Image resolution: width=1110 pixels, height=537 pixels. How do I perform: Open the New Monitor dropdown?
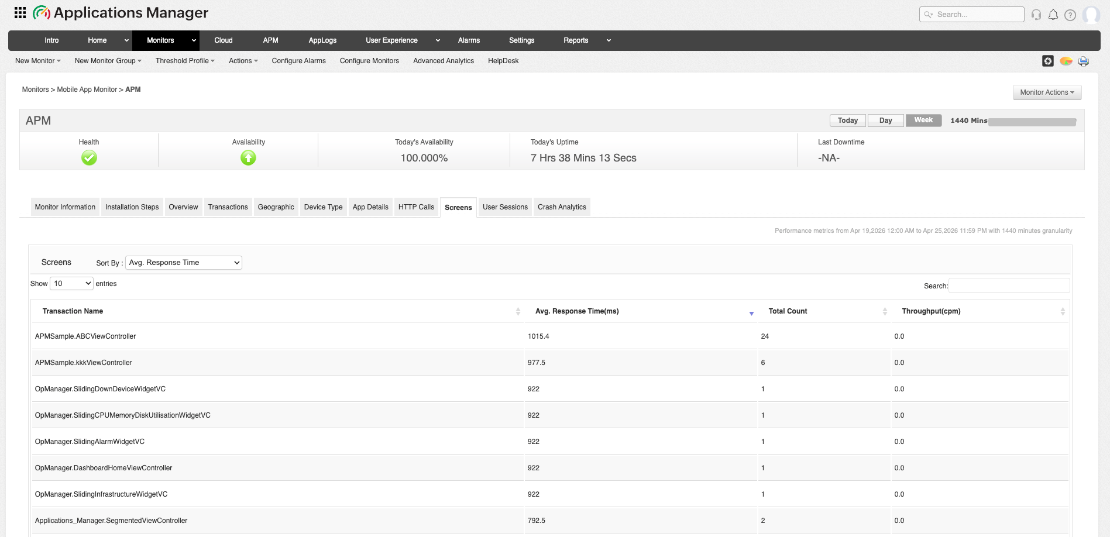[38, 61]
